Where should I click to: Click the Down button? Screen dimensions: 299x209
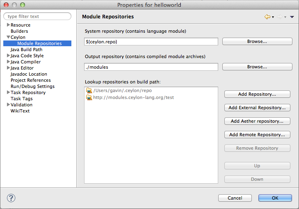(x=257, y=179)
